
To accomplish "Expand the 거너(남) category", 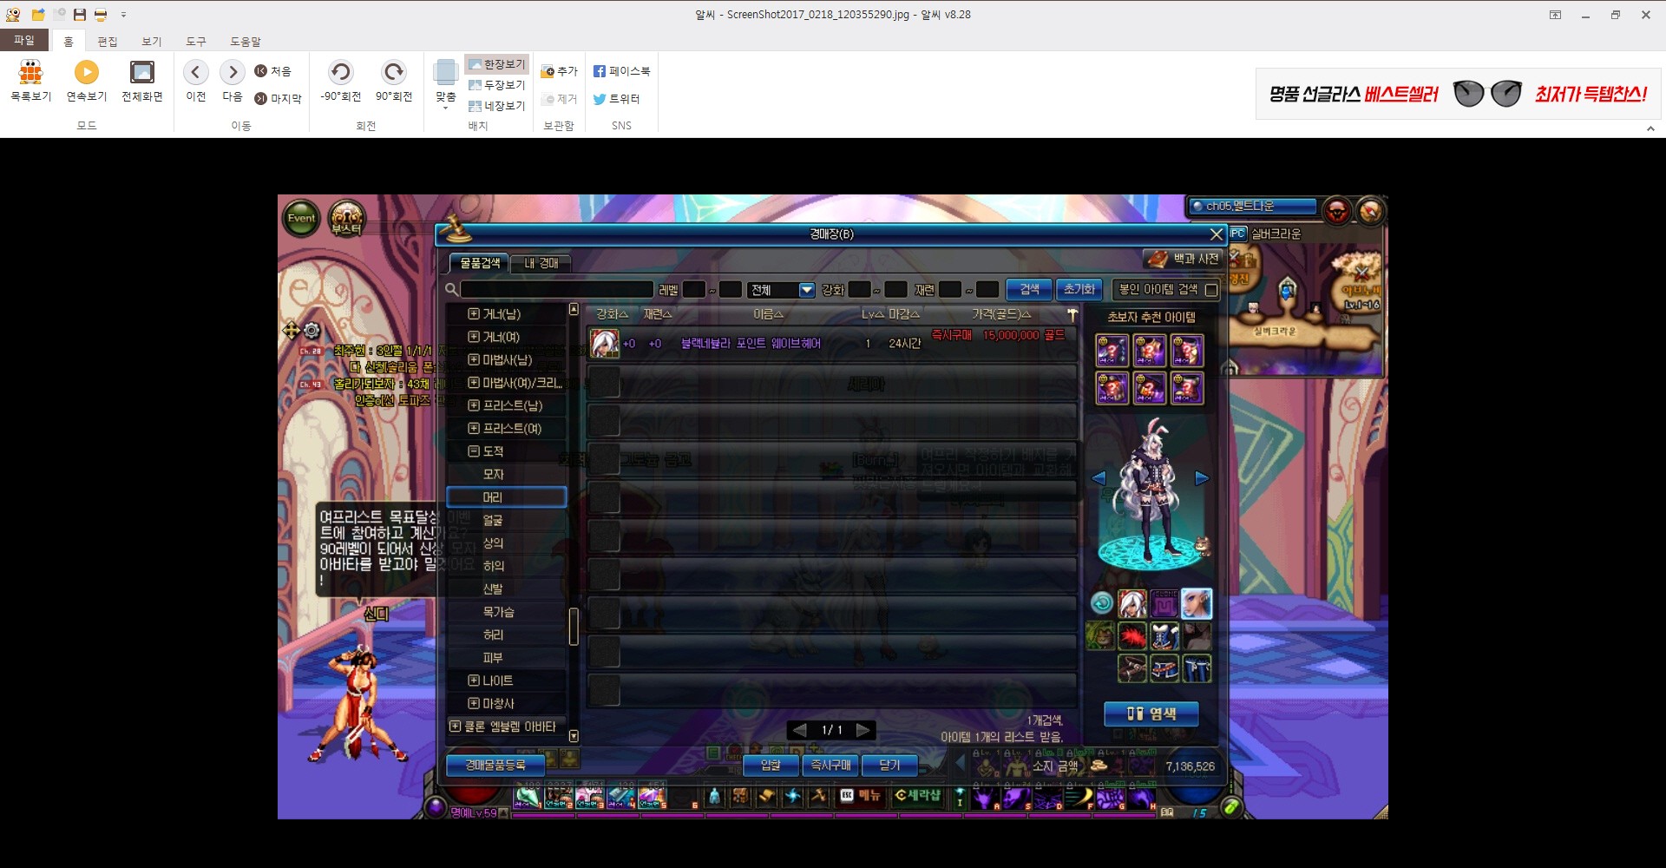I will point(473,314).
